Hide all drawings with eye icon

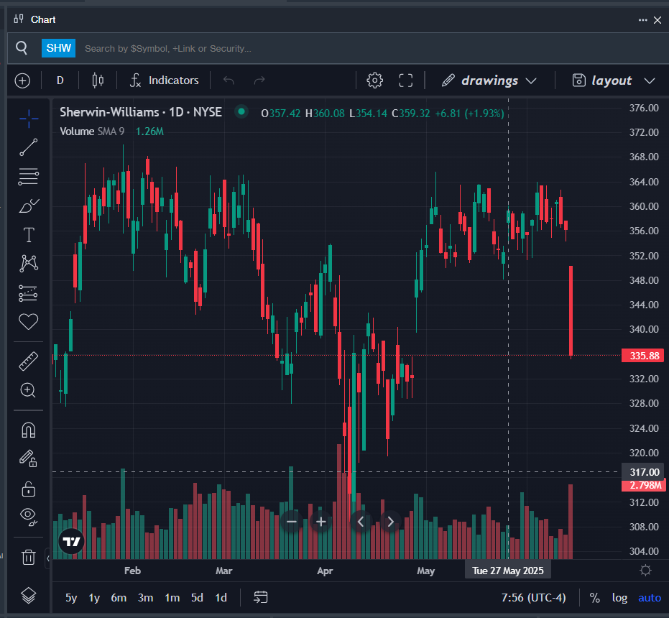29,517
